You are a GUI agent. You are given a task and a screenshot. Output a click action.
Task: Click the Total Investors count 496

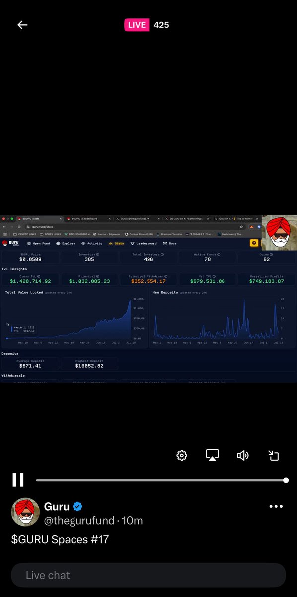click(x=148, y=259)
